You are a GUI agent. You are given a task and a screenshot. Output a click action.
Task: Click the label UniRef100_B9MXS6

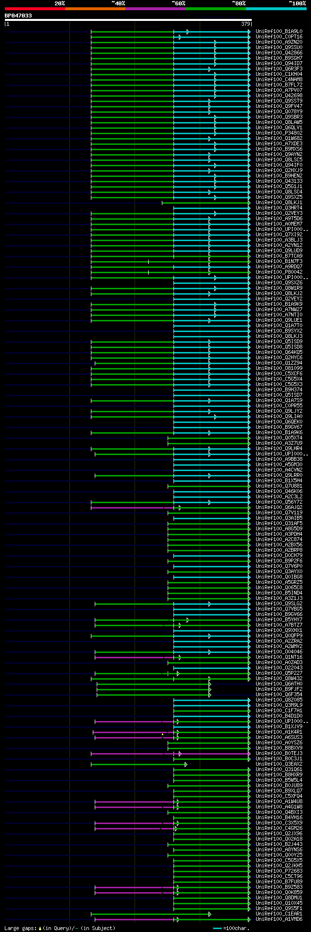279,149
